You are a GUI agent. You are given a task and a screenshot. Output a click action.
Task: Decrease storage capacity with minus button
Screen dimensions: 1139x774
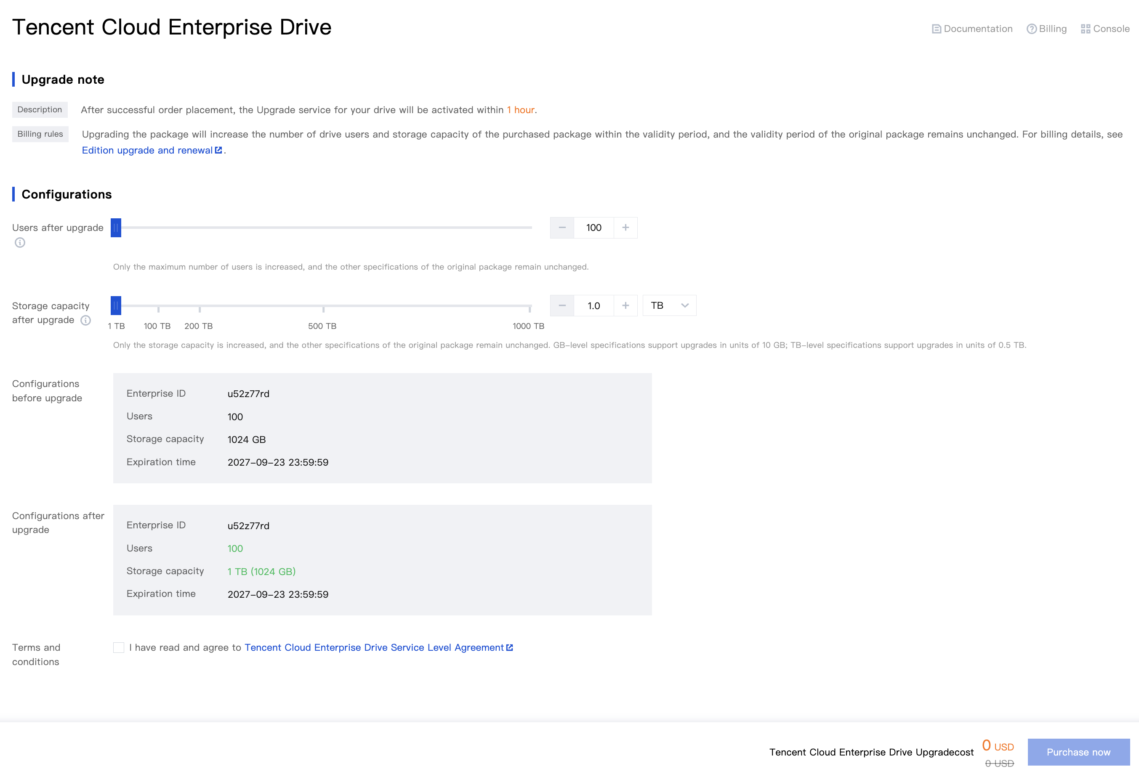[x=562, y=306]
